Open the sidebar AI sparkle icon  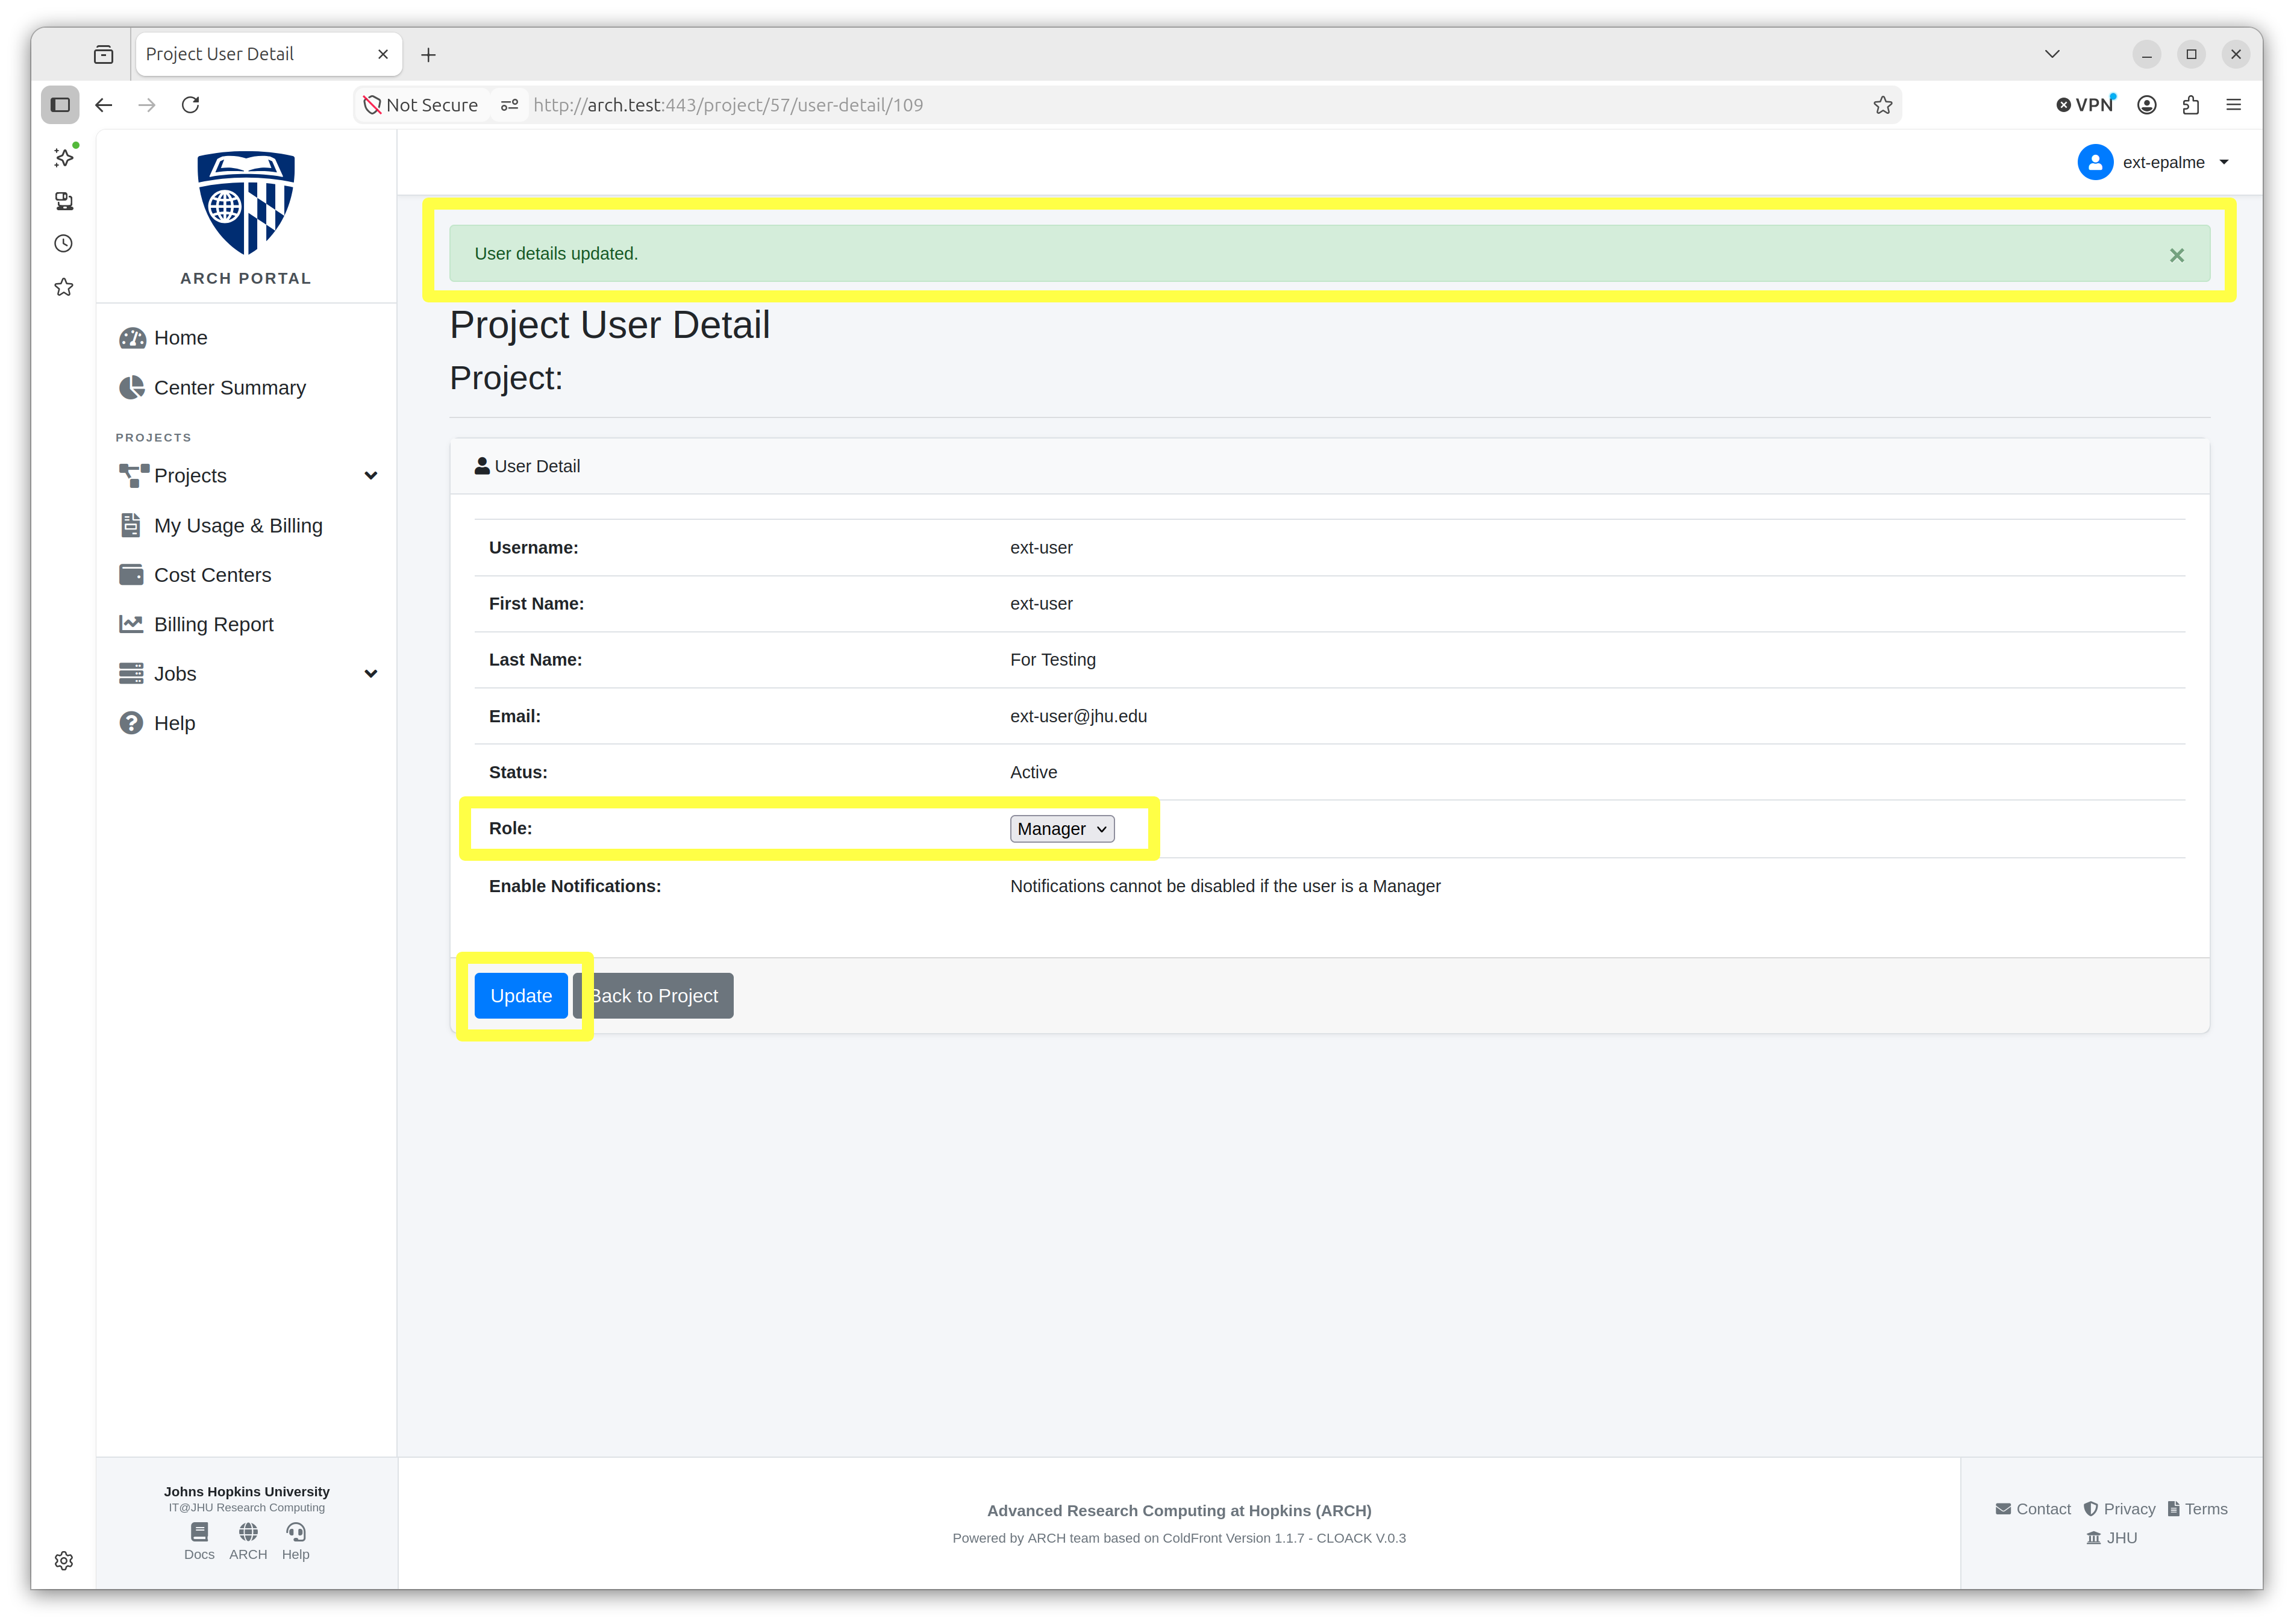[64, 157]
